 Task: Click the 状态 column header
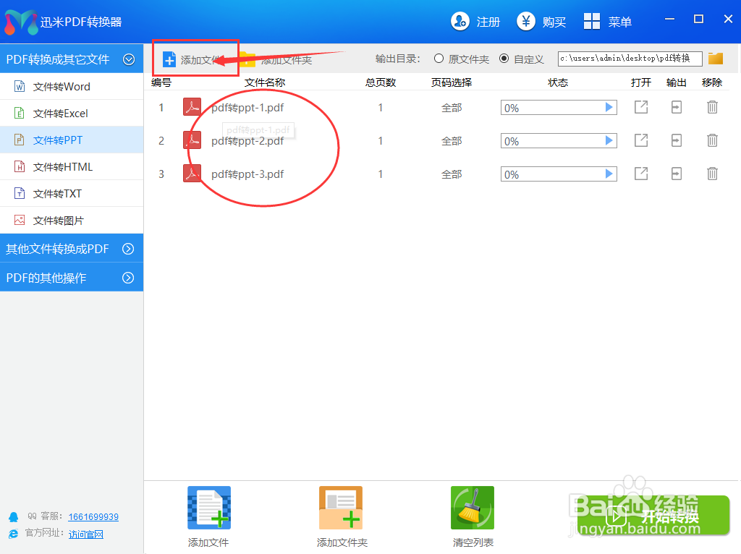coord(558,82)
